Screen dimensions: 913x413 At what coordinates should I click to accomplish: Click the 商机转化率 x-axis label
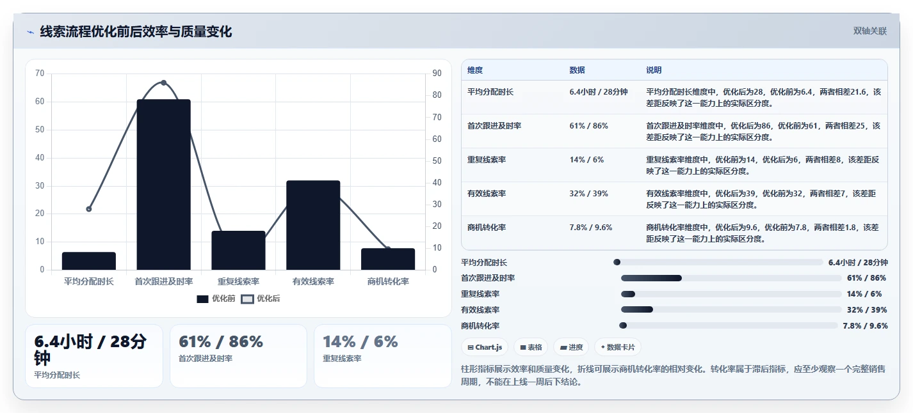click(x=388, y=281)
